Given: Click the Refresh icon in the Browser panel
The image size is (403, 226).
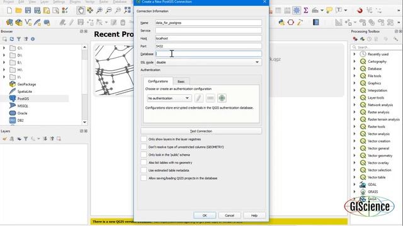Looking at the screenshot, I should click(x=12, y=39).
